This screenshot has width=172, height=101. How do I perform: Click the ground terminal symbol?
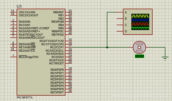pyautogui.click(x=165, y=59)
